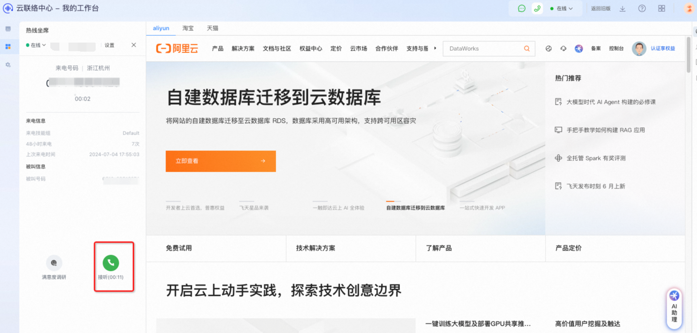This screenshot has height=333, width=697.
Task: Click the page vertical scrollbar thumb
Action: tap(688, 54)
